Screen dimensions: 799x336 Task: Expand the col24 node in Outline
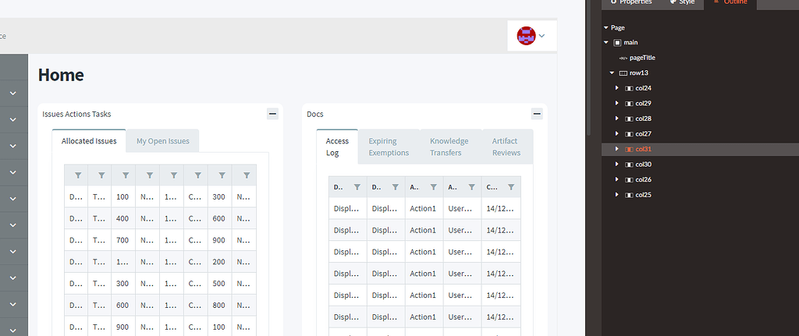coord(618,88)
